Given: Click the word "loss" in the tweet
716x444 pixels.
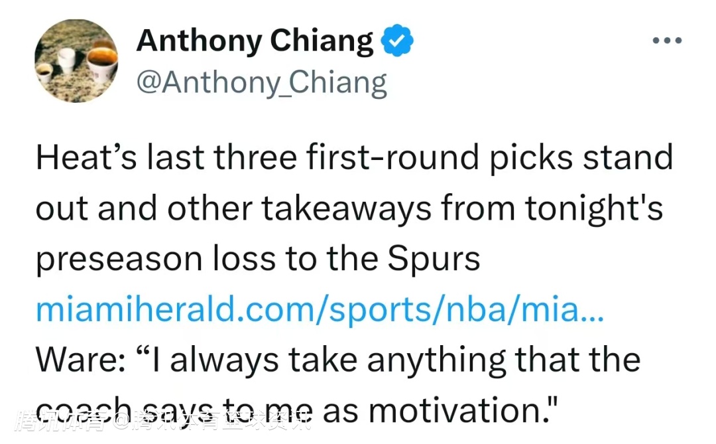Looking at the screenshot, I should (x=245, y=259).
